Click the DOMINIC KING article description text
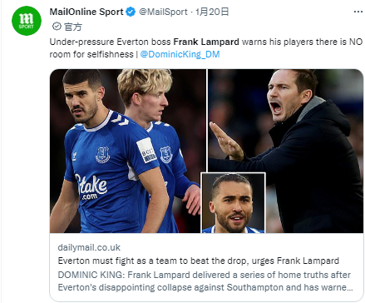 [x=205, y=281]
